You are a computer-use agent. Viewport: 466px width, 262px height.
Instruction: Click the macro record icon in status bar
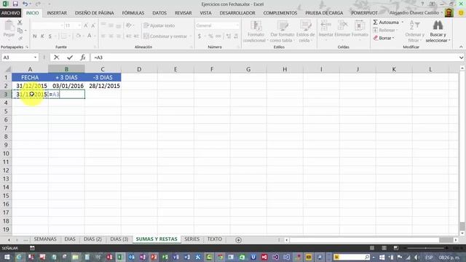pyautogui.click(x=32, y=247)
